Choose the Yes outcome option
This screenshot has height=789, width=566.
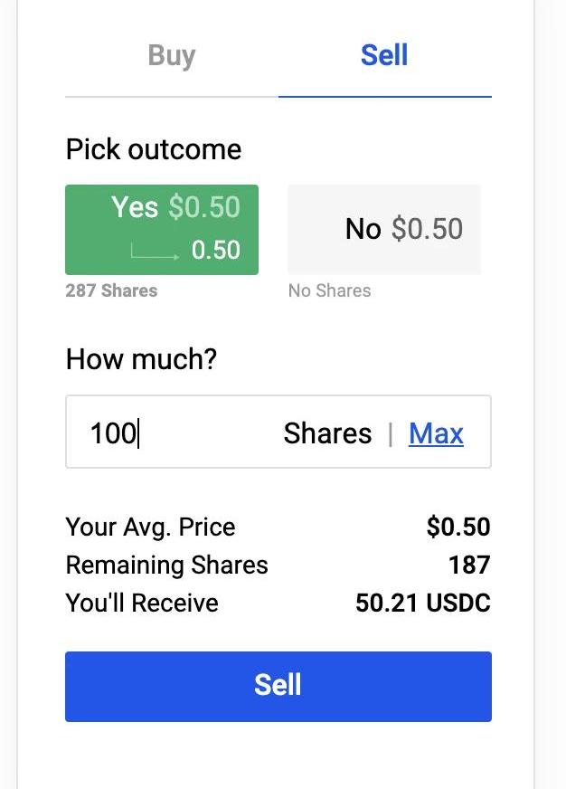click(x=162, y=229)
